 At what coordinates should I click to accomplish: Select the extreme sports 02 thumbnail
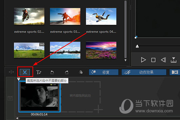point(29,16)
